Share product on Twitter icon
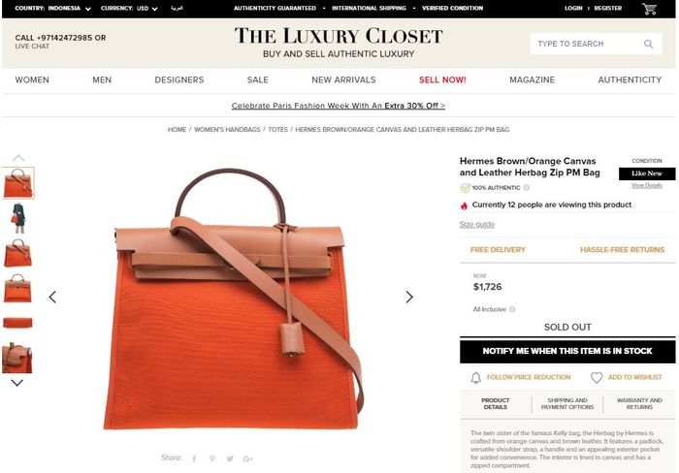Image resolution: width=679 pixels, height=473 pixels. [230, 458]
